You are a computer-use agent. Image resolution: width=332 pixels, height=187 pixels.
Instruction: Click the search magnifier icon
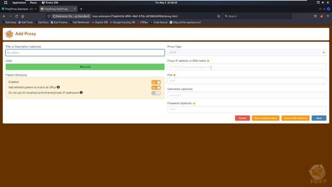point(226,16)
